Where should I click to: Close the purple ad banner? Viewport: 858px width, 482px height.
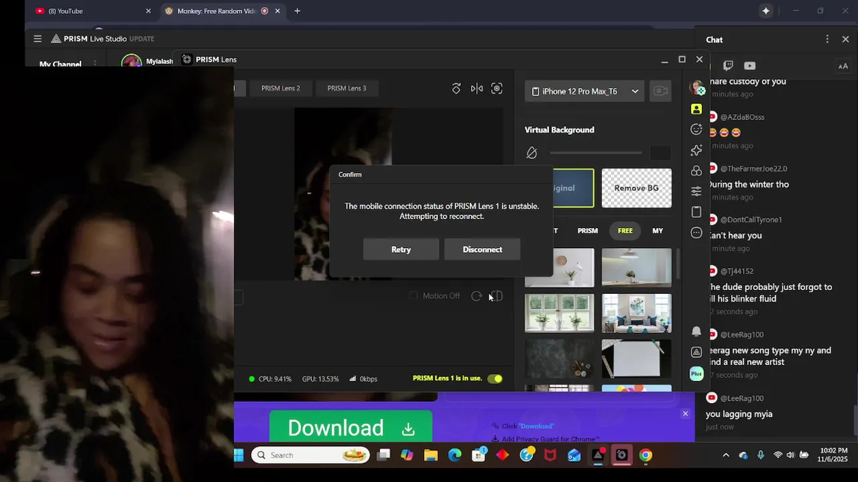click(x=685, y=414)
